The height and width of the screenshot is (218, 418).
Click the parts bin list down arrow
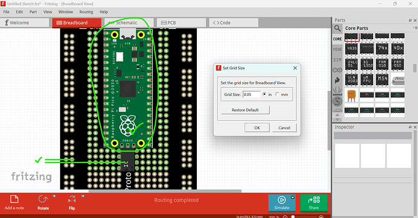point(337,120)
